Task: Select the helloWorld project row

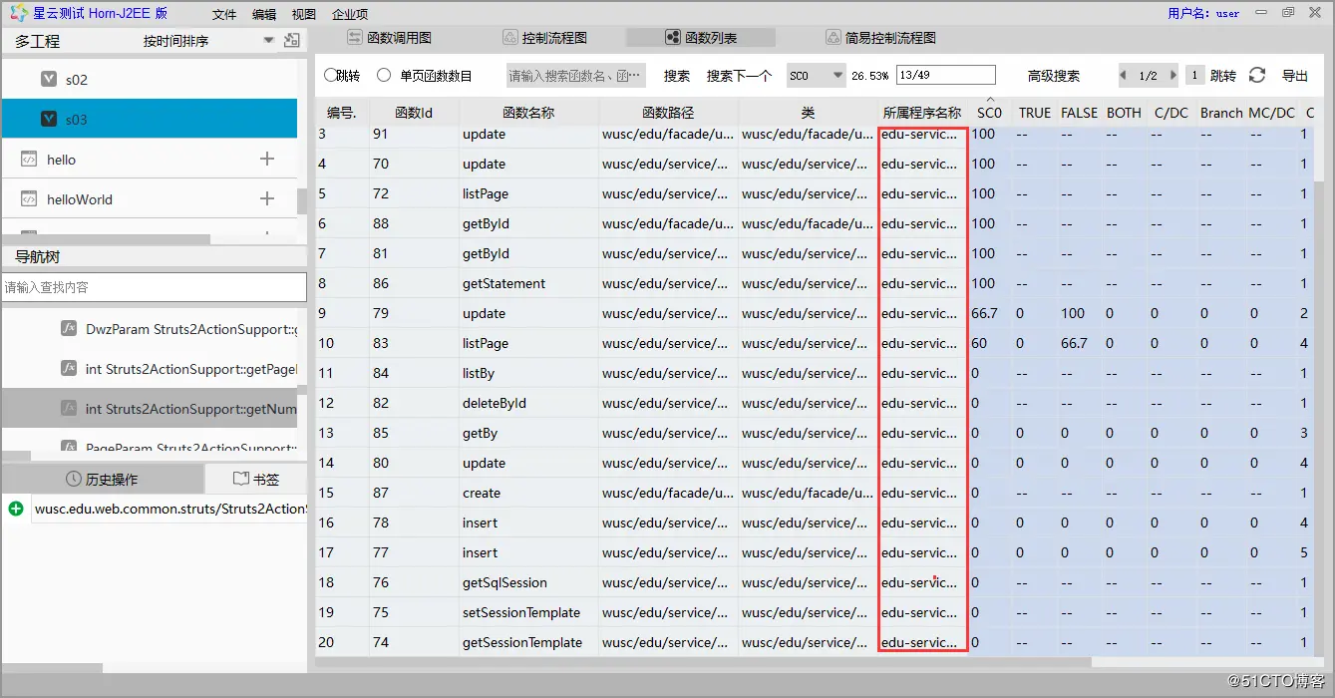Action: pos(150,198)
